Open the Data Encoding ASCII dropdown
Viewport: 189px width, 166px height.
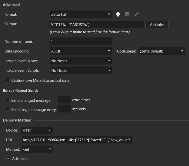tap(81, 51)
